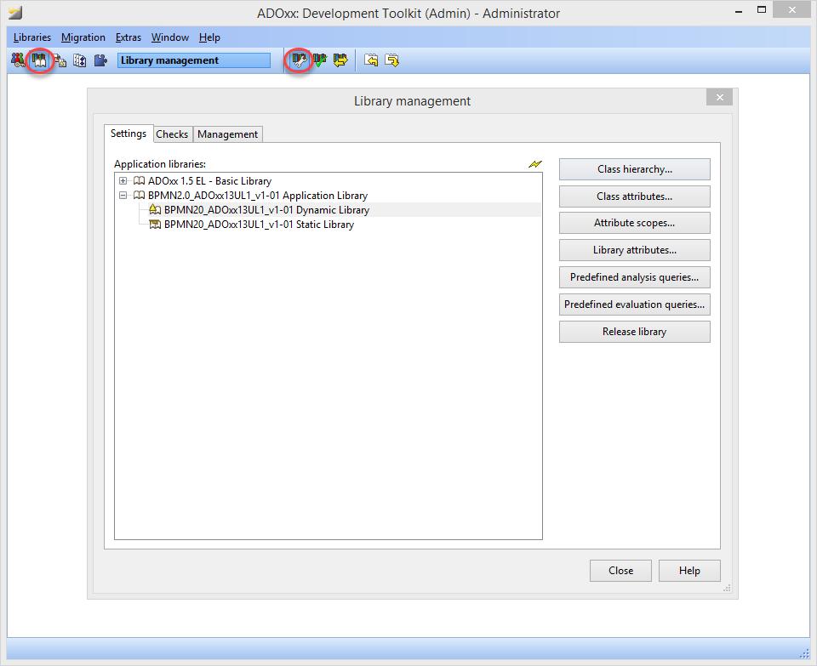Open the Component management puzzle icon
817x666 pixels.
click(100, 60)
